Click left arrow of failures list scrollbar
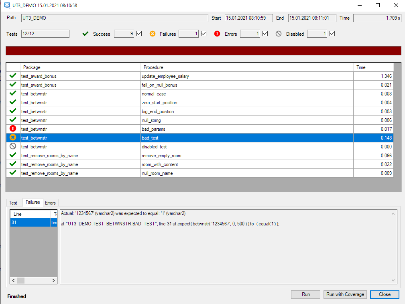This screenshot has width=405, height=304. pos(13,280)
